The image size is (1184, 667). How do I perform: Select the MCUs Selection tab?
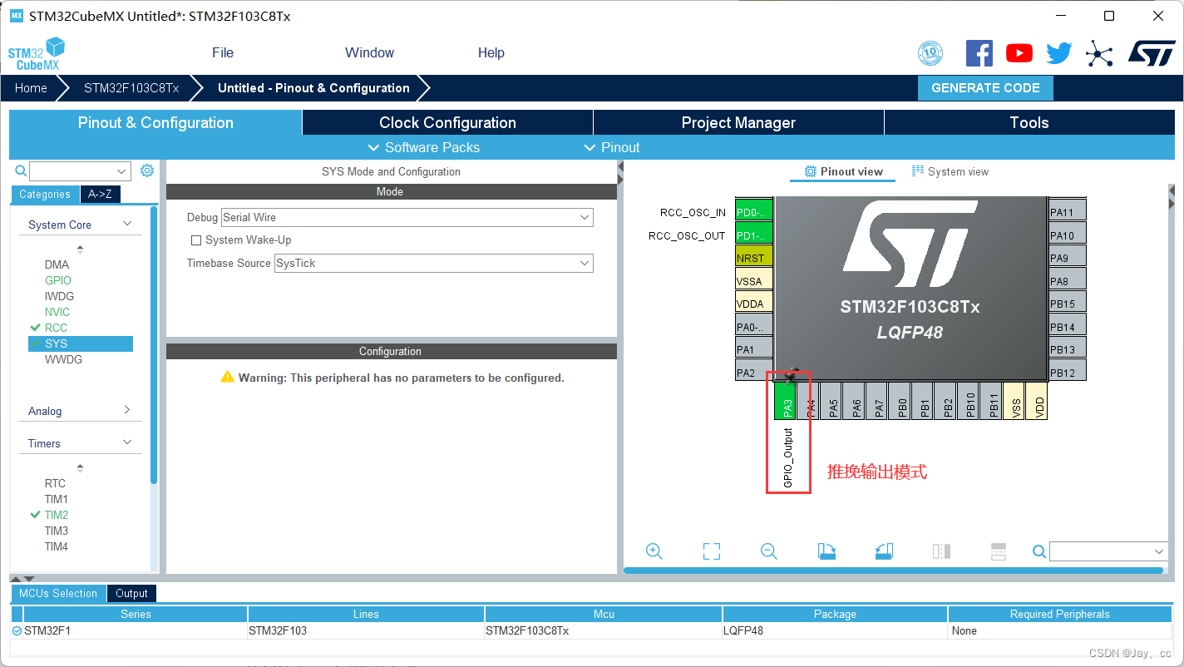(58, 593)
